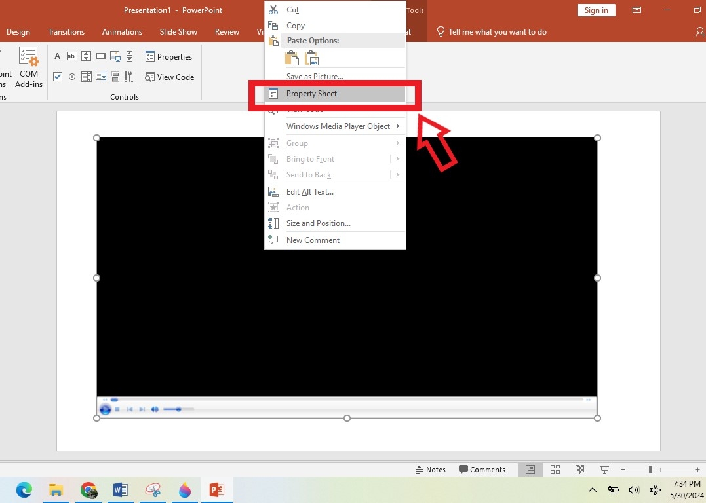This screenshot has height=503, width=706.
Task: Open More Controls in the Controls group
Action: [128, 77]
